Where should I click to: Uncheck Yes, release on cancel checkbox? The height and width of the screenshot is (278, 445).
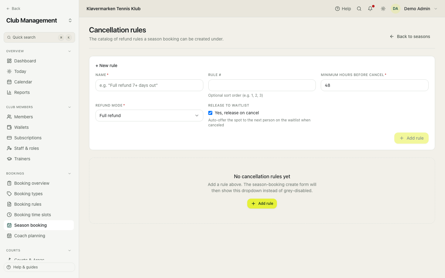coord(210,113)
